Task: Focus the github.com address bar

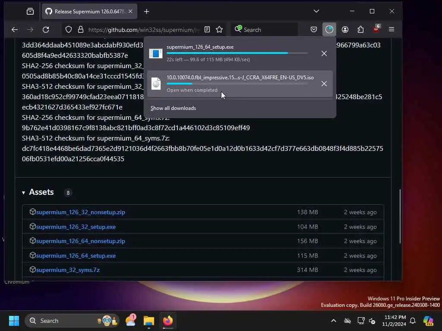Action: [143, 30]
